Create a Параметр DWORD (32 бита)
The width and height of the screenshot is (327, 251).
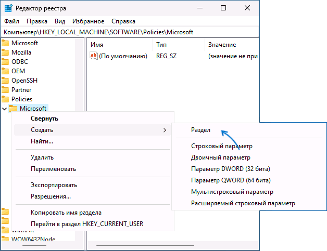coord(249,169)
